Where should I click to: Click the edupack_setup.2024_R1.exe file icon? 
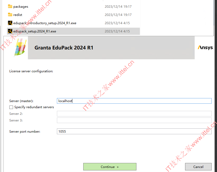click(x=10, y=31)
